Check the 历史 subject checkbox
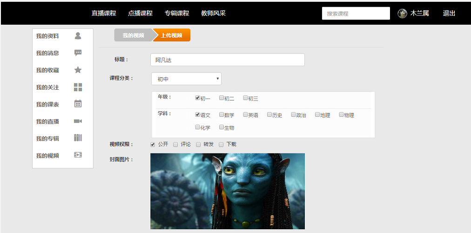 pyautogui.click(x=269, y=114)
